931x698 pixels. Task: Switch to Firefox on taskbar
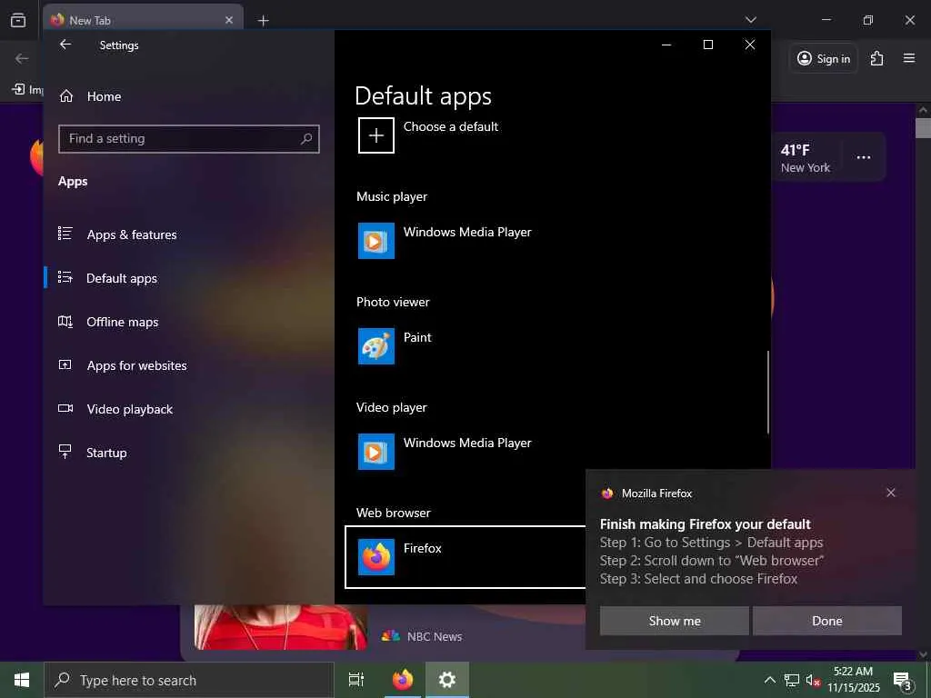tap(403, 680)
